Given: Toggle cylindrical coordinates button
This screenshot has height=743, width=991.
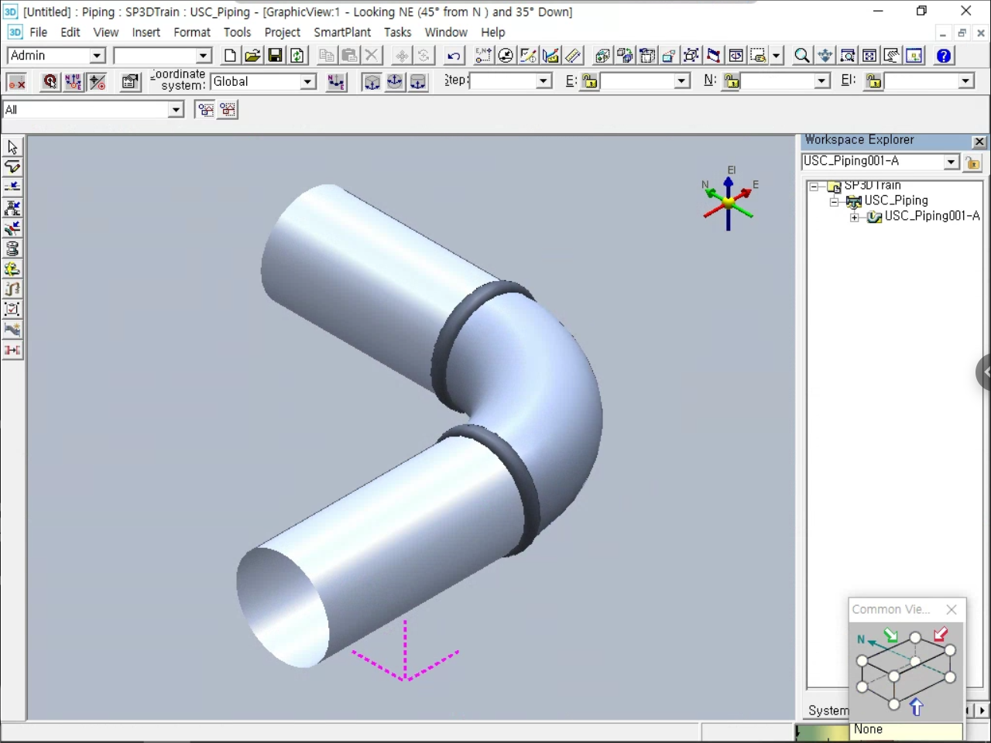Looking at the screenshot, I should tap(418, 82).
